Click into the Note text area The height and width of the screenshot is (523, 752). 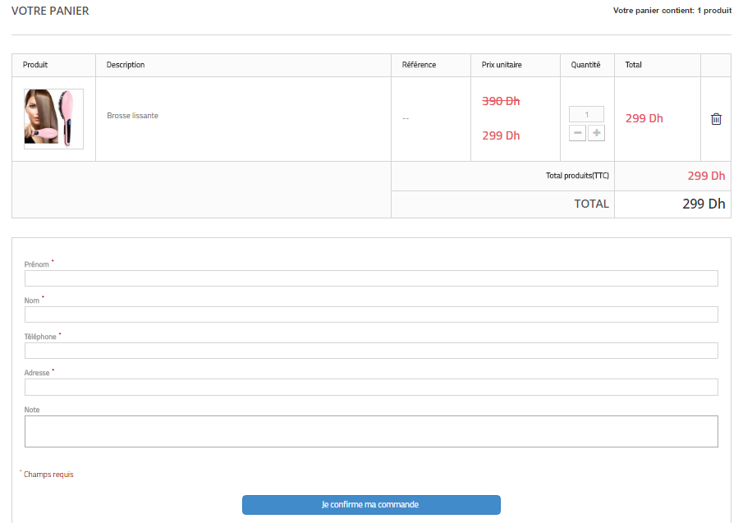[x=371, y=431]
